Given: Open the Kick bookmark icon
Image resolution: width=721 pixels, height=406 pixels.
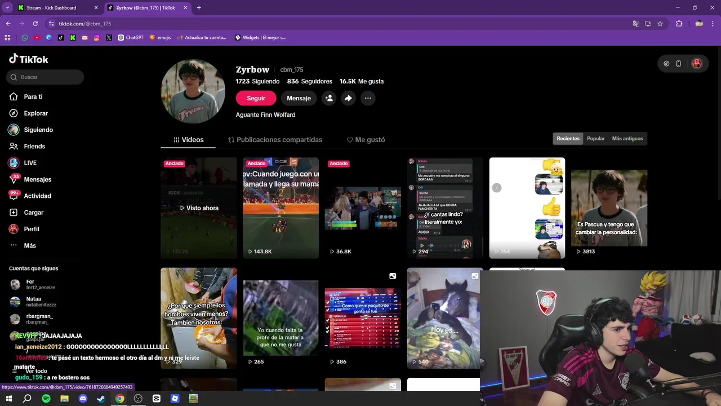Looking at the screenshot, I should [73, 38].
